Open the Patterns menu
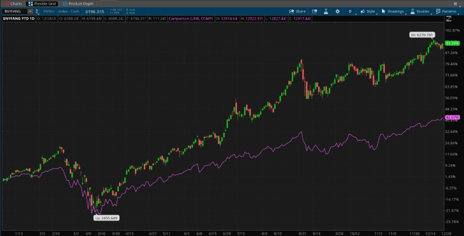Image resolution: width=464 pixels, height=236 pixels. (x=446, y=11)
